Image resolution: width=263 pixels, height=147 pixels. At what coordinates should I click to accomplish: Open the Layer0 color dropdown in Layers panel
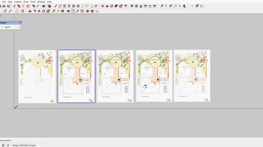tap(20, 27)
